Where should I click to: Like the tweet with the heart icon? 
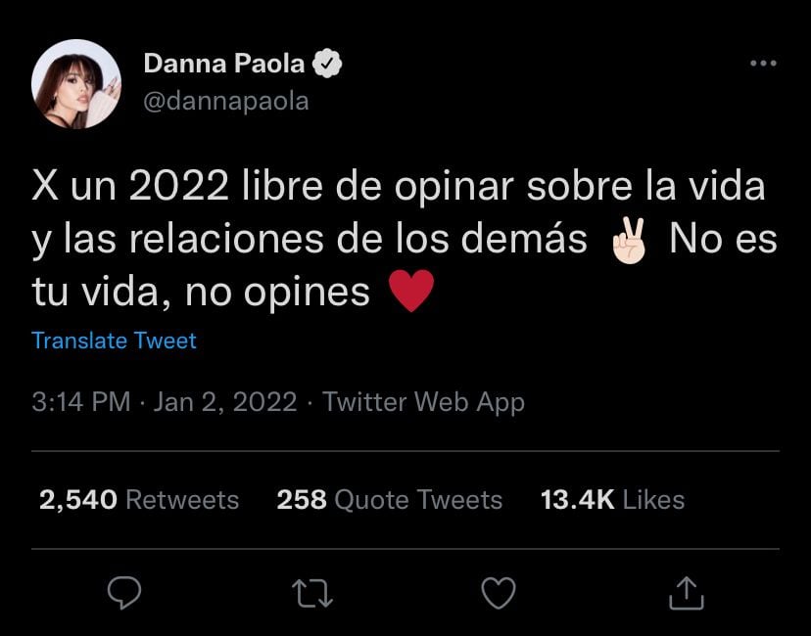coord(501,593)
